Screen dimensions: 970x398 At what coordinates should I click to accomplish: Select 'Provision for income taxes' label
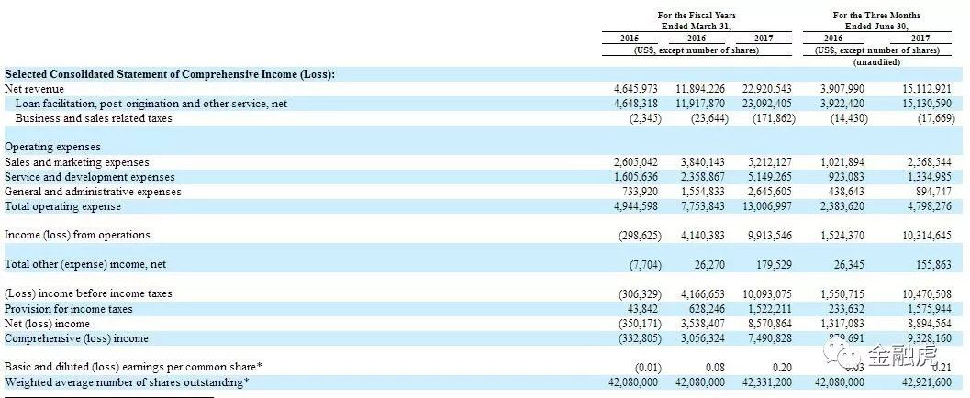click(x=69, y=309)
